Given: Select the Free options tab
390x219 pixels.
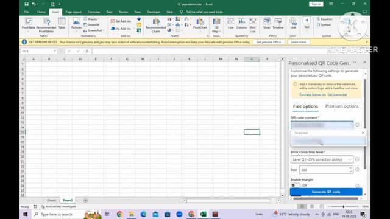Looking at the screenshot, I should click(x=305, y=106).
